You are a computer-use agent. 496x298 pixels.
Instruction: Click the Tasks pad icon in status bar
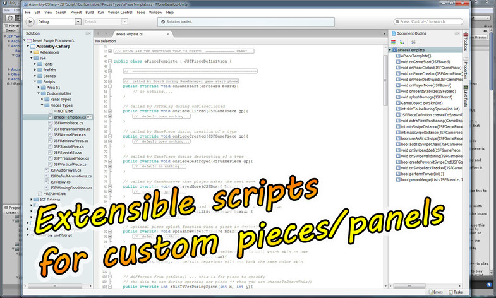click(451, 292)
